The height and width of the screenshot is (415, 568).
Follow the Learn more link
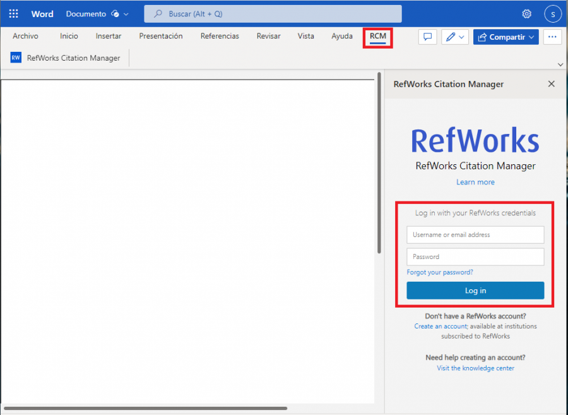point(475,182)
